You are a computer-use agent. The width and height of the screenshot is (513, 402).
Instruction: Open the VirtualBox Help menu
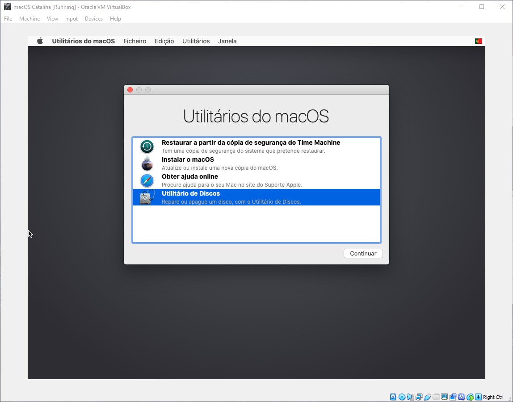(115, 19)
